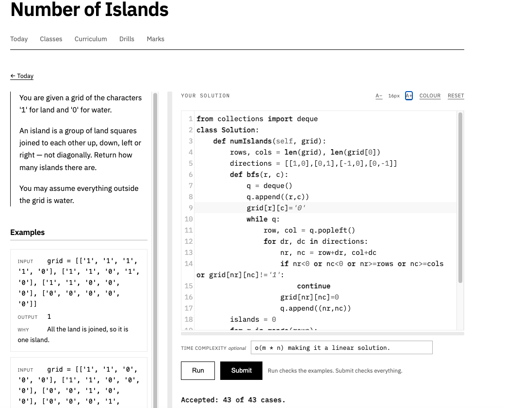505x408 pixels.
Task: Open the Today tab
Action: [19, 39]
